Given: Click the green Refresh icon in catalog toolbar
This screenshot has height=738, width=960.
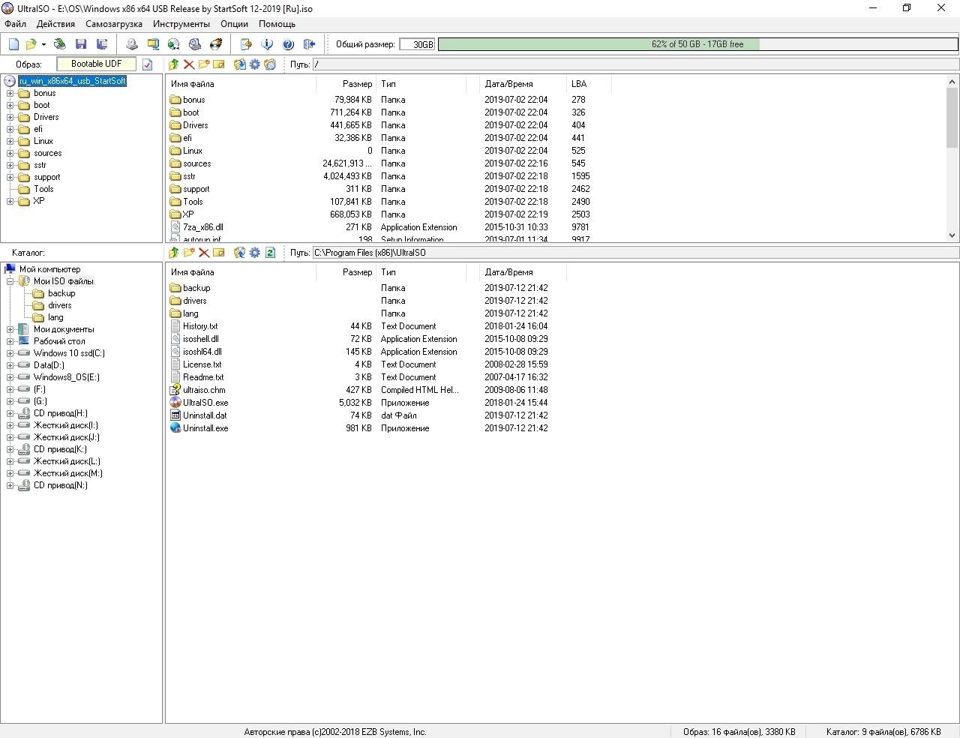Looking at the screenshot, I should pos(270,253).
